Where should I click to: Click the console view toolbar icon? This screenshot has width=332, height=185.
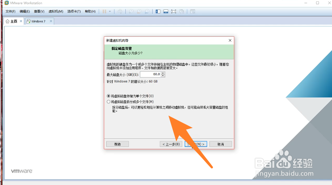pyautogui.click(x=193, y=11)
